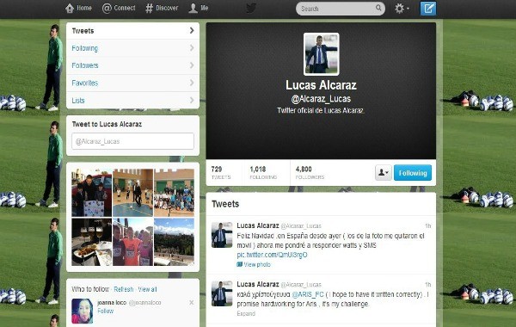Click Refresh in Who to follow
The image size is (516, 327).
pyautogui.click(x=123, y=289)
